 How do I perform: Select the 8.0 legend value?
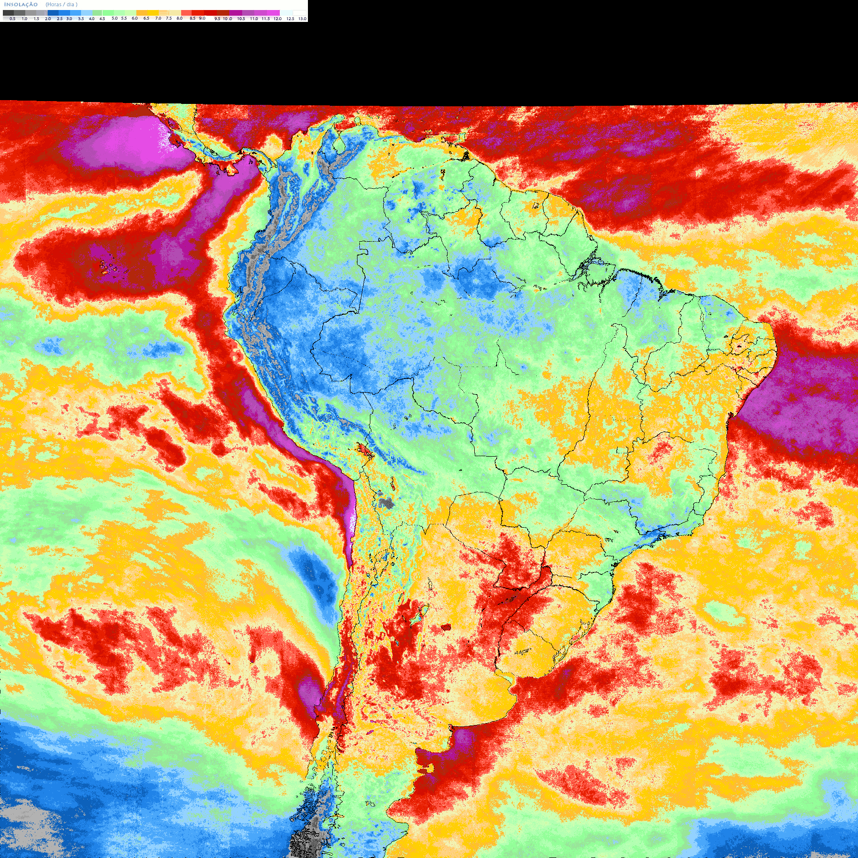click(x=180, y=18)
